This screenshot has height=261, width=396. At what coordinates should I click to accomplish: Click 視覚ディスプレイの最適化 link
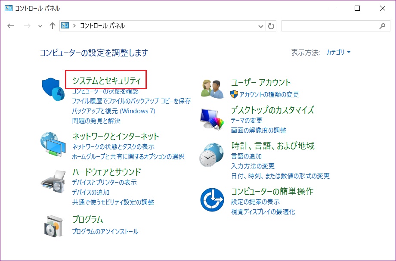[x=263, y=211]
